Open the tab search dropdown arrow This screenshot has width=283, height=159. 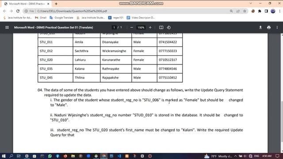[x=251, y=3]
